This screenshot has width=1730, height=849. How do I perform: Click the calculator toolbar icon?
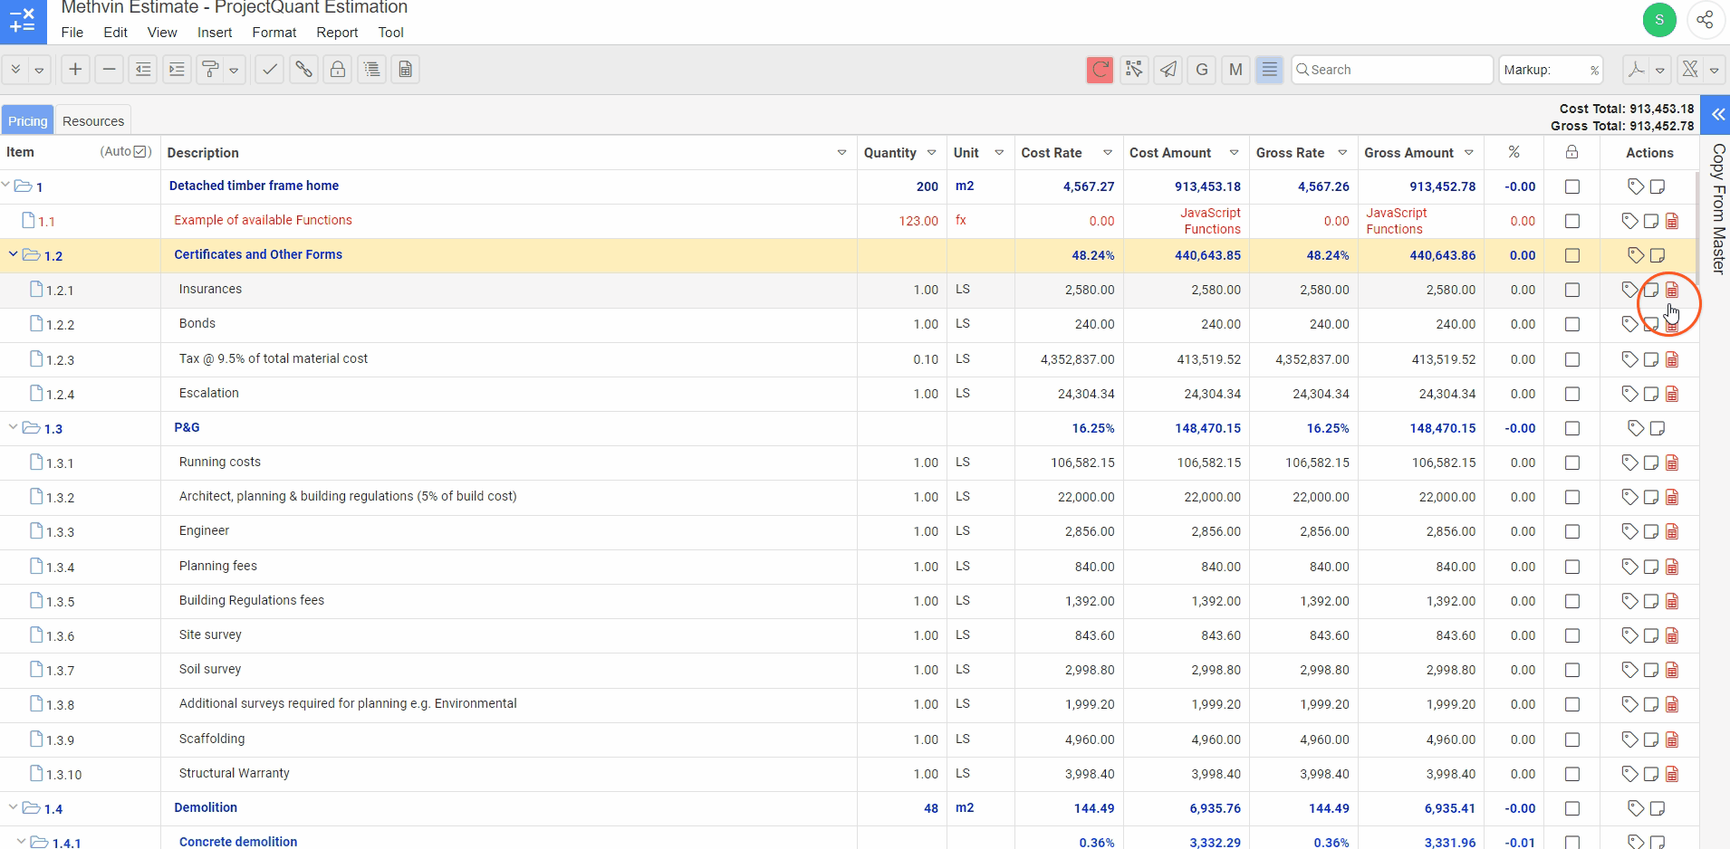pos(406,70)
